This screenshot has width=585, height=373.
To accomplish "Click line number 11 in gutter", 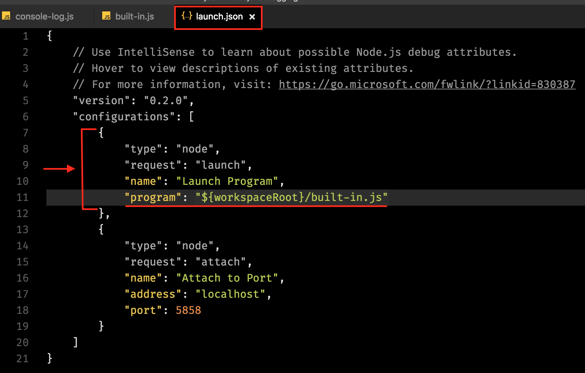I will (x=23, y=197).
